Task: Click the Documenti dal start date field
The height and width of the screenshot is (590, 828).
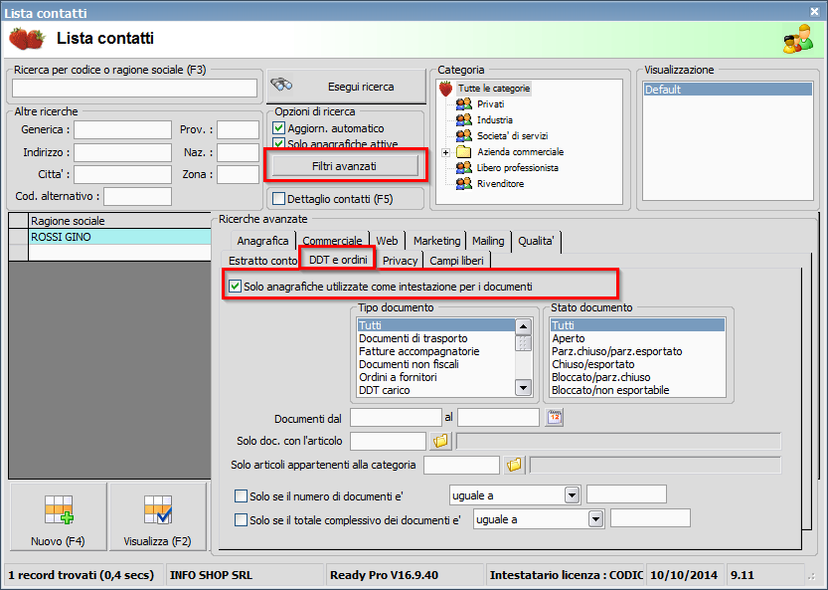Action: click(x=396, y=417)
